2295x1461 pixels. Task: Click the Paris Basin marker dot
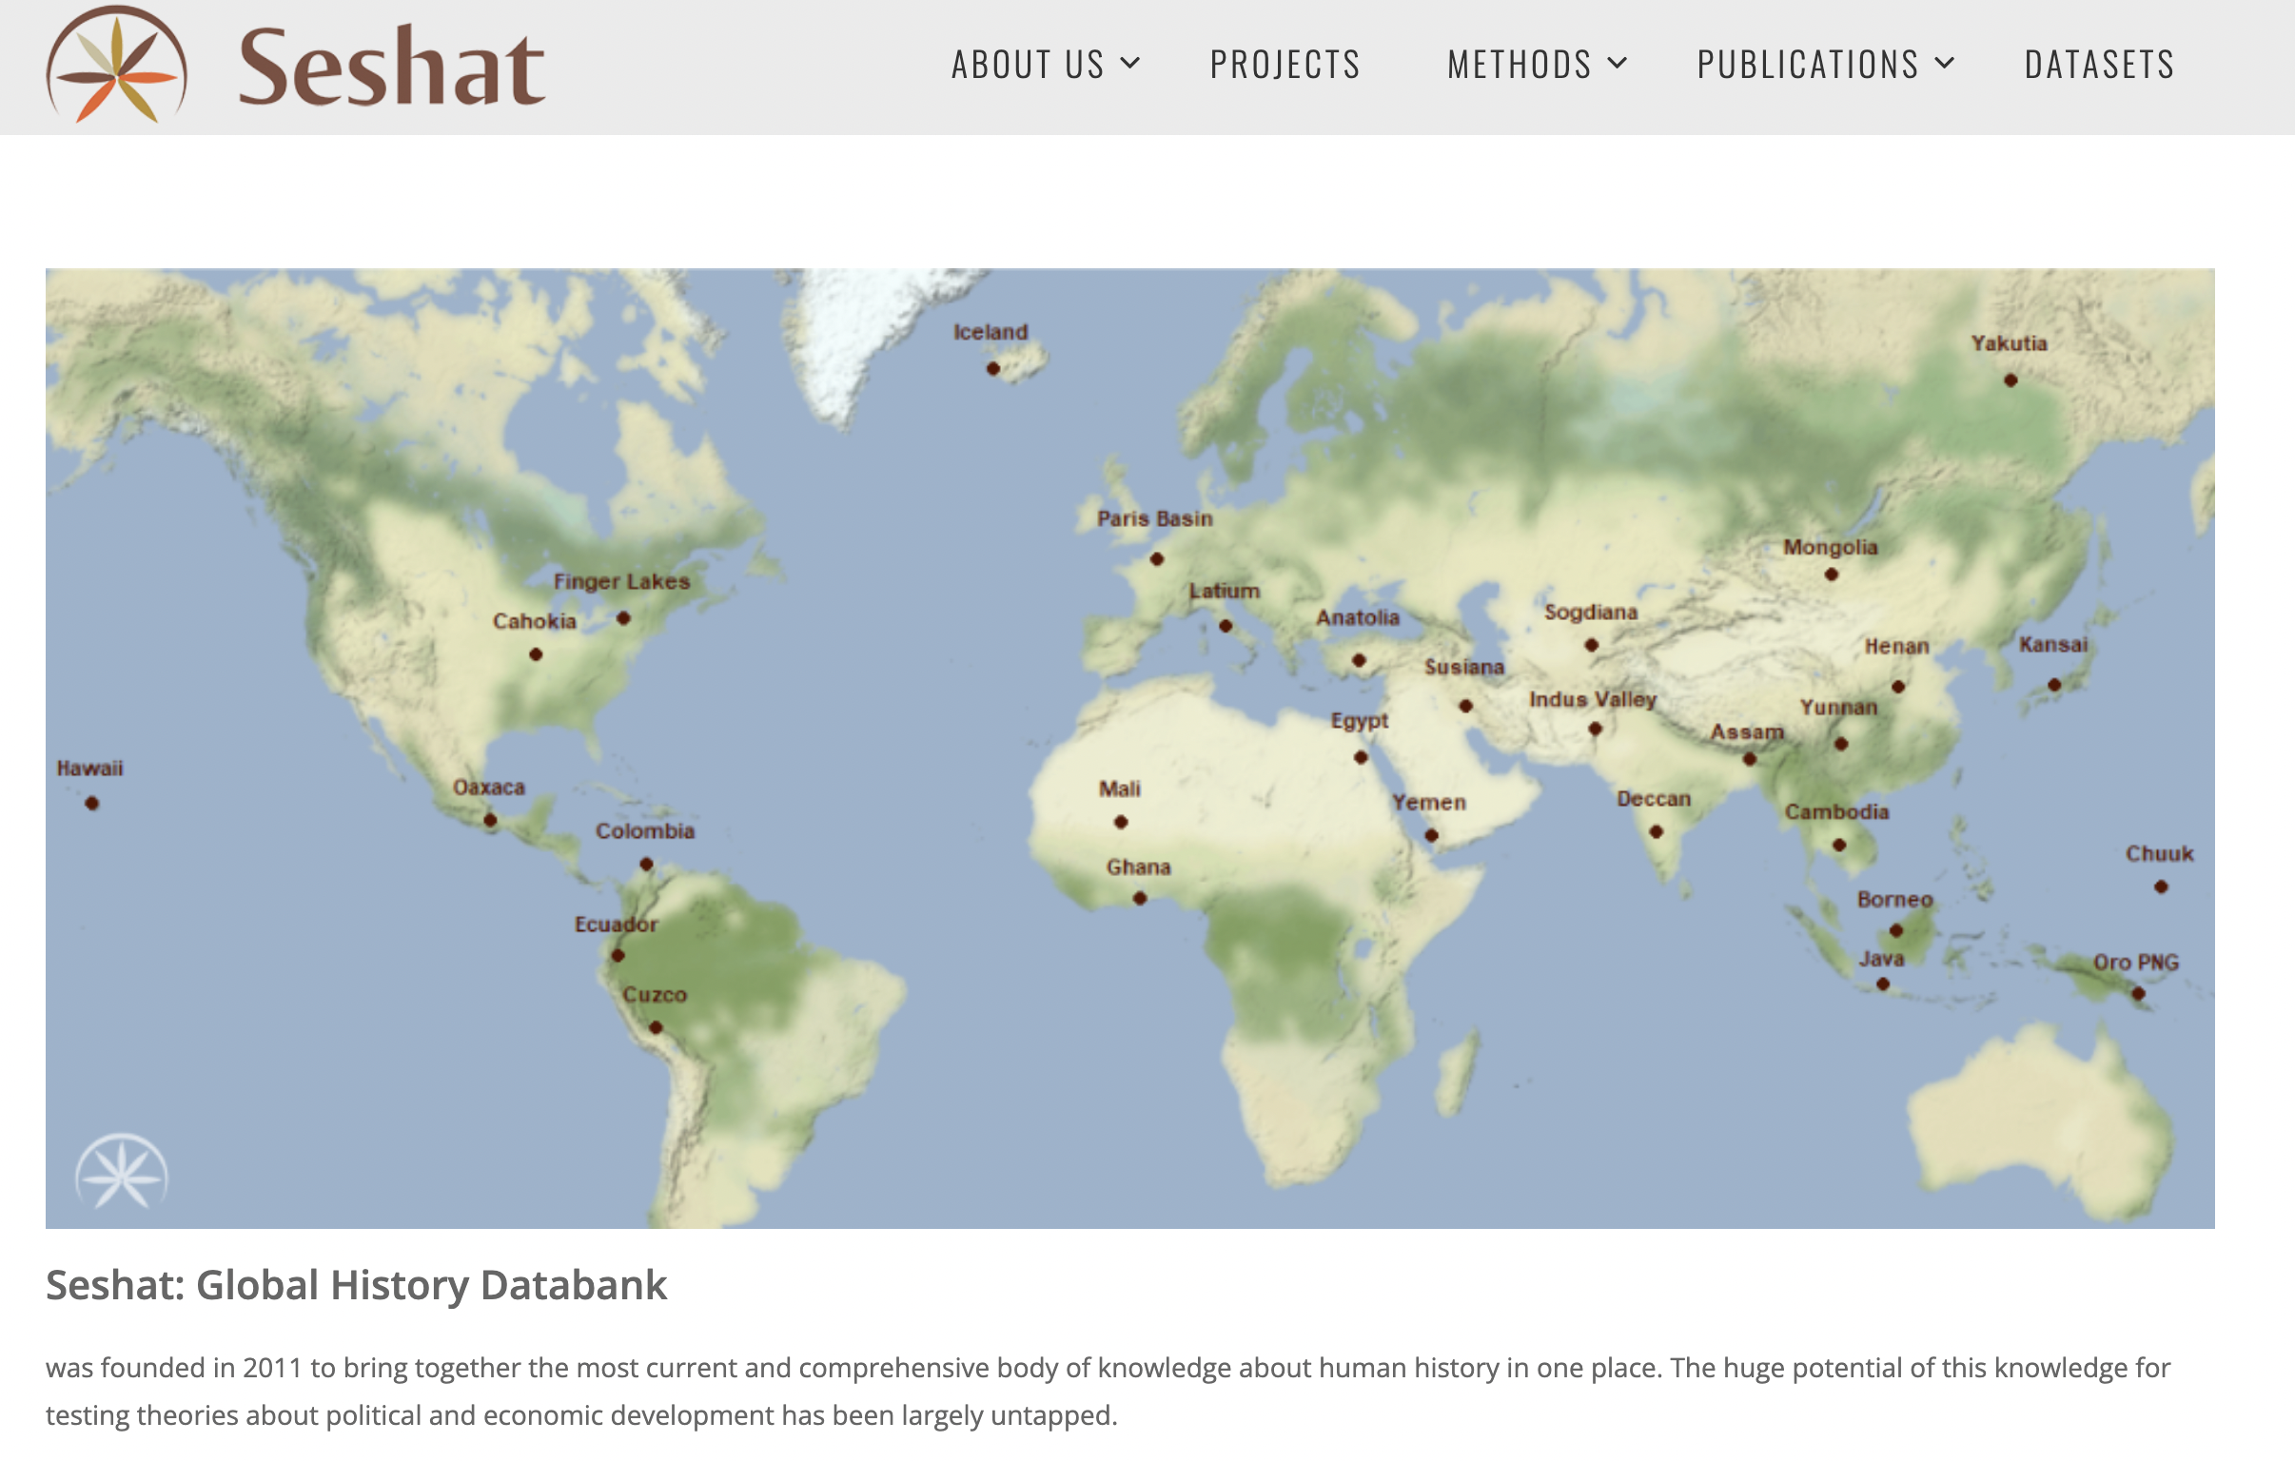point(1157,559)
